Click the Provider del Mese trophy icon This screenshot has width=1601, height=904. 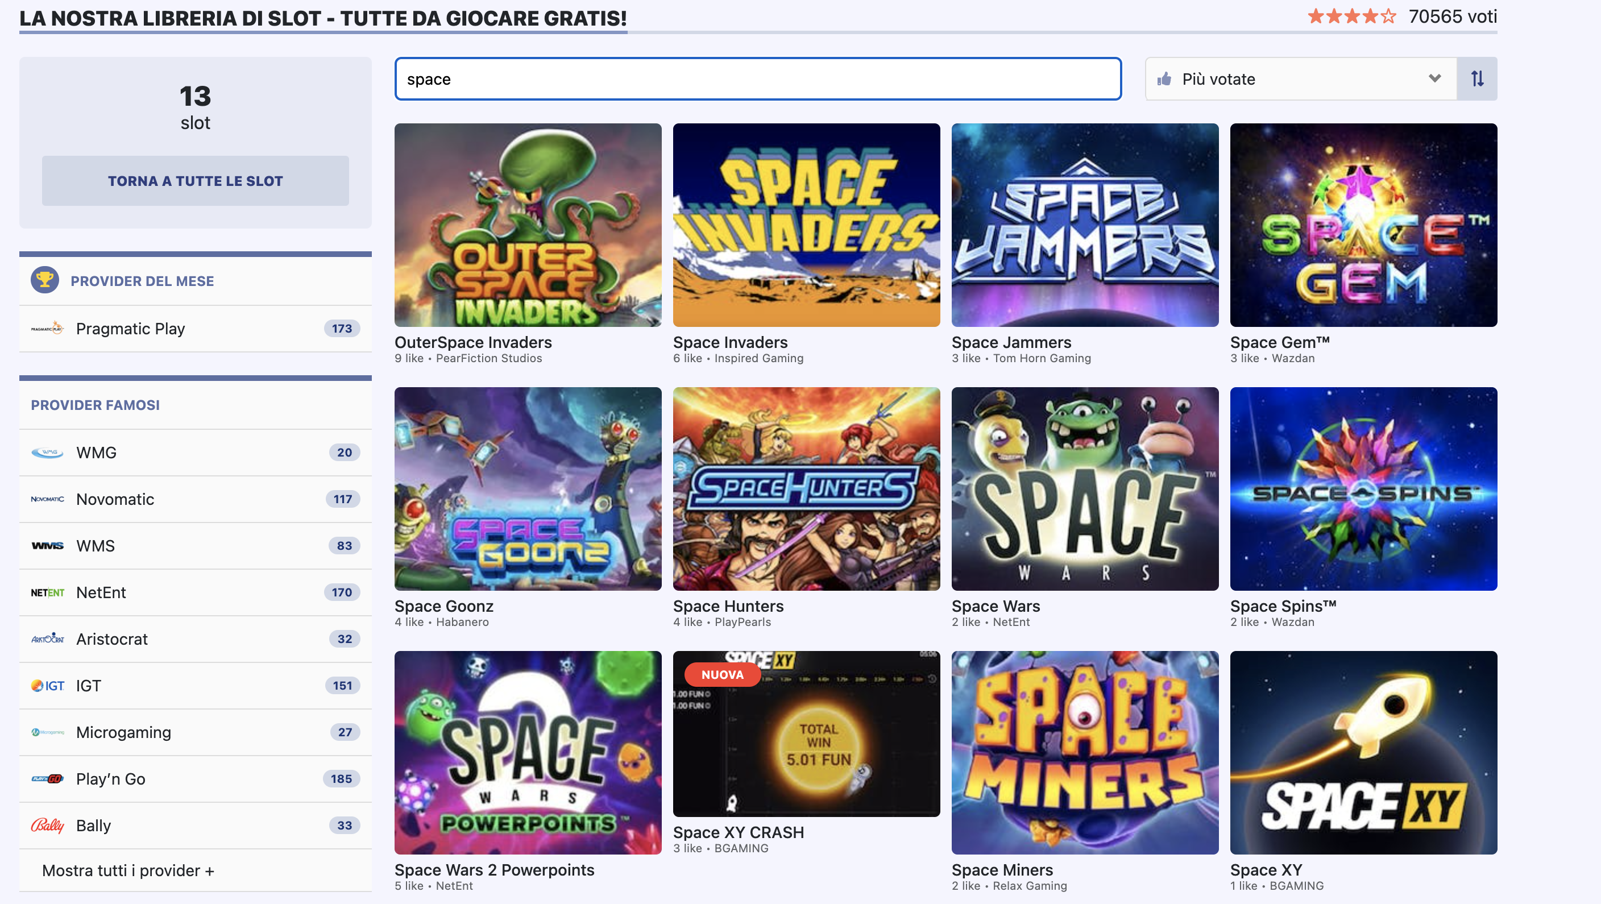pos(45,280)
